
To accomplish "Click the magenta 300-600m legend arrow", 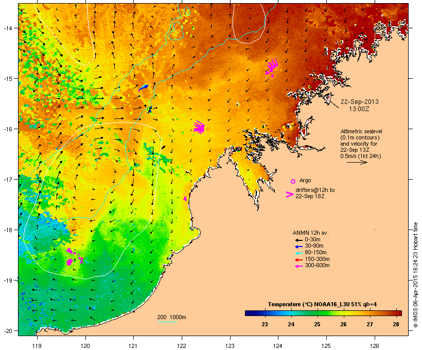I will point(299,266).
